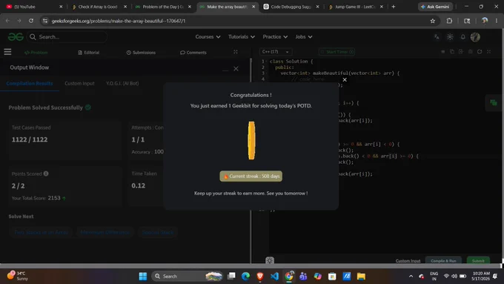Click the taskbar Search box
The height and width of the screenshot is (284, 504).
187,276
